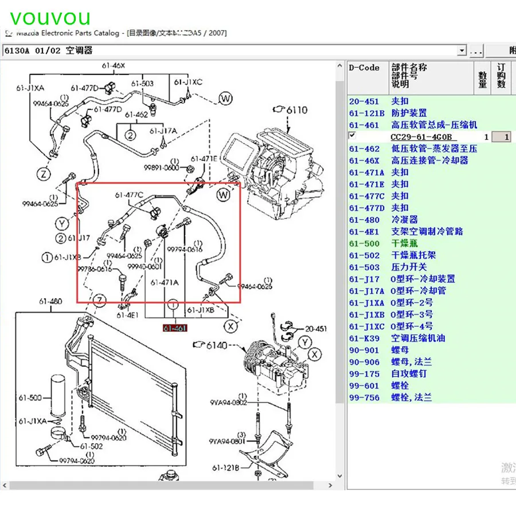Click the 20-451 clip label in diagram
Viewport: 516px width, 516px height.
pyautogui.click(x=316, y=329)
